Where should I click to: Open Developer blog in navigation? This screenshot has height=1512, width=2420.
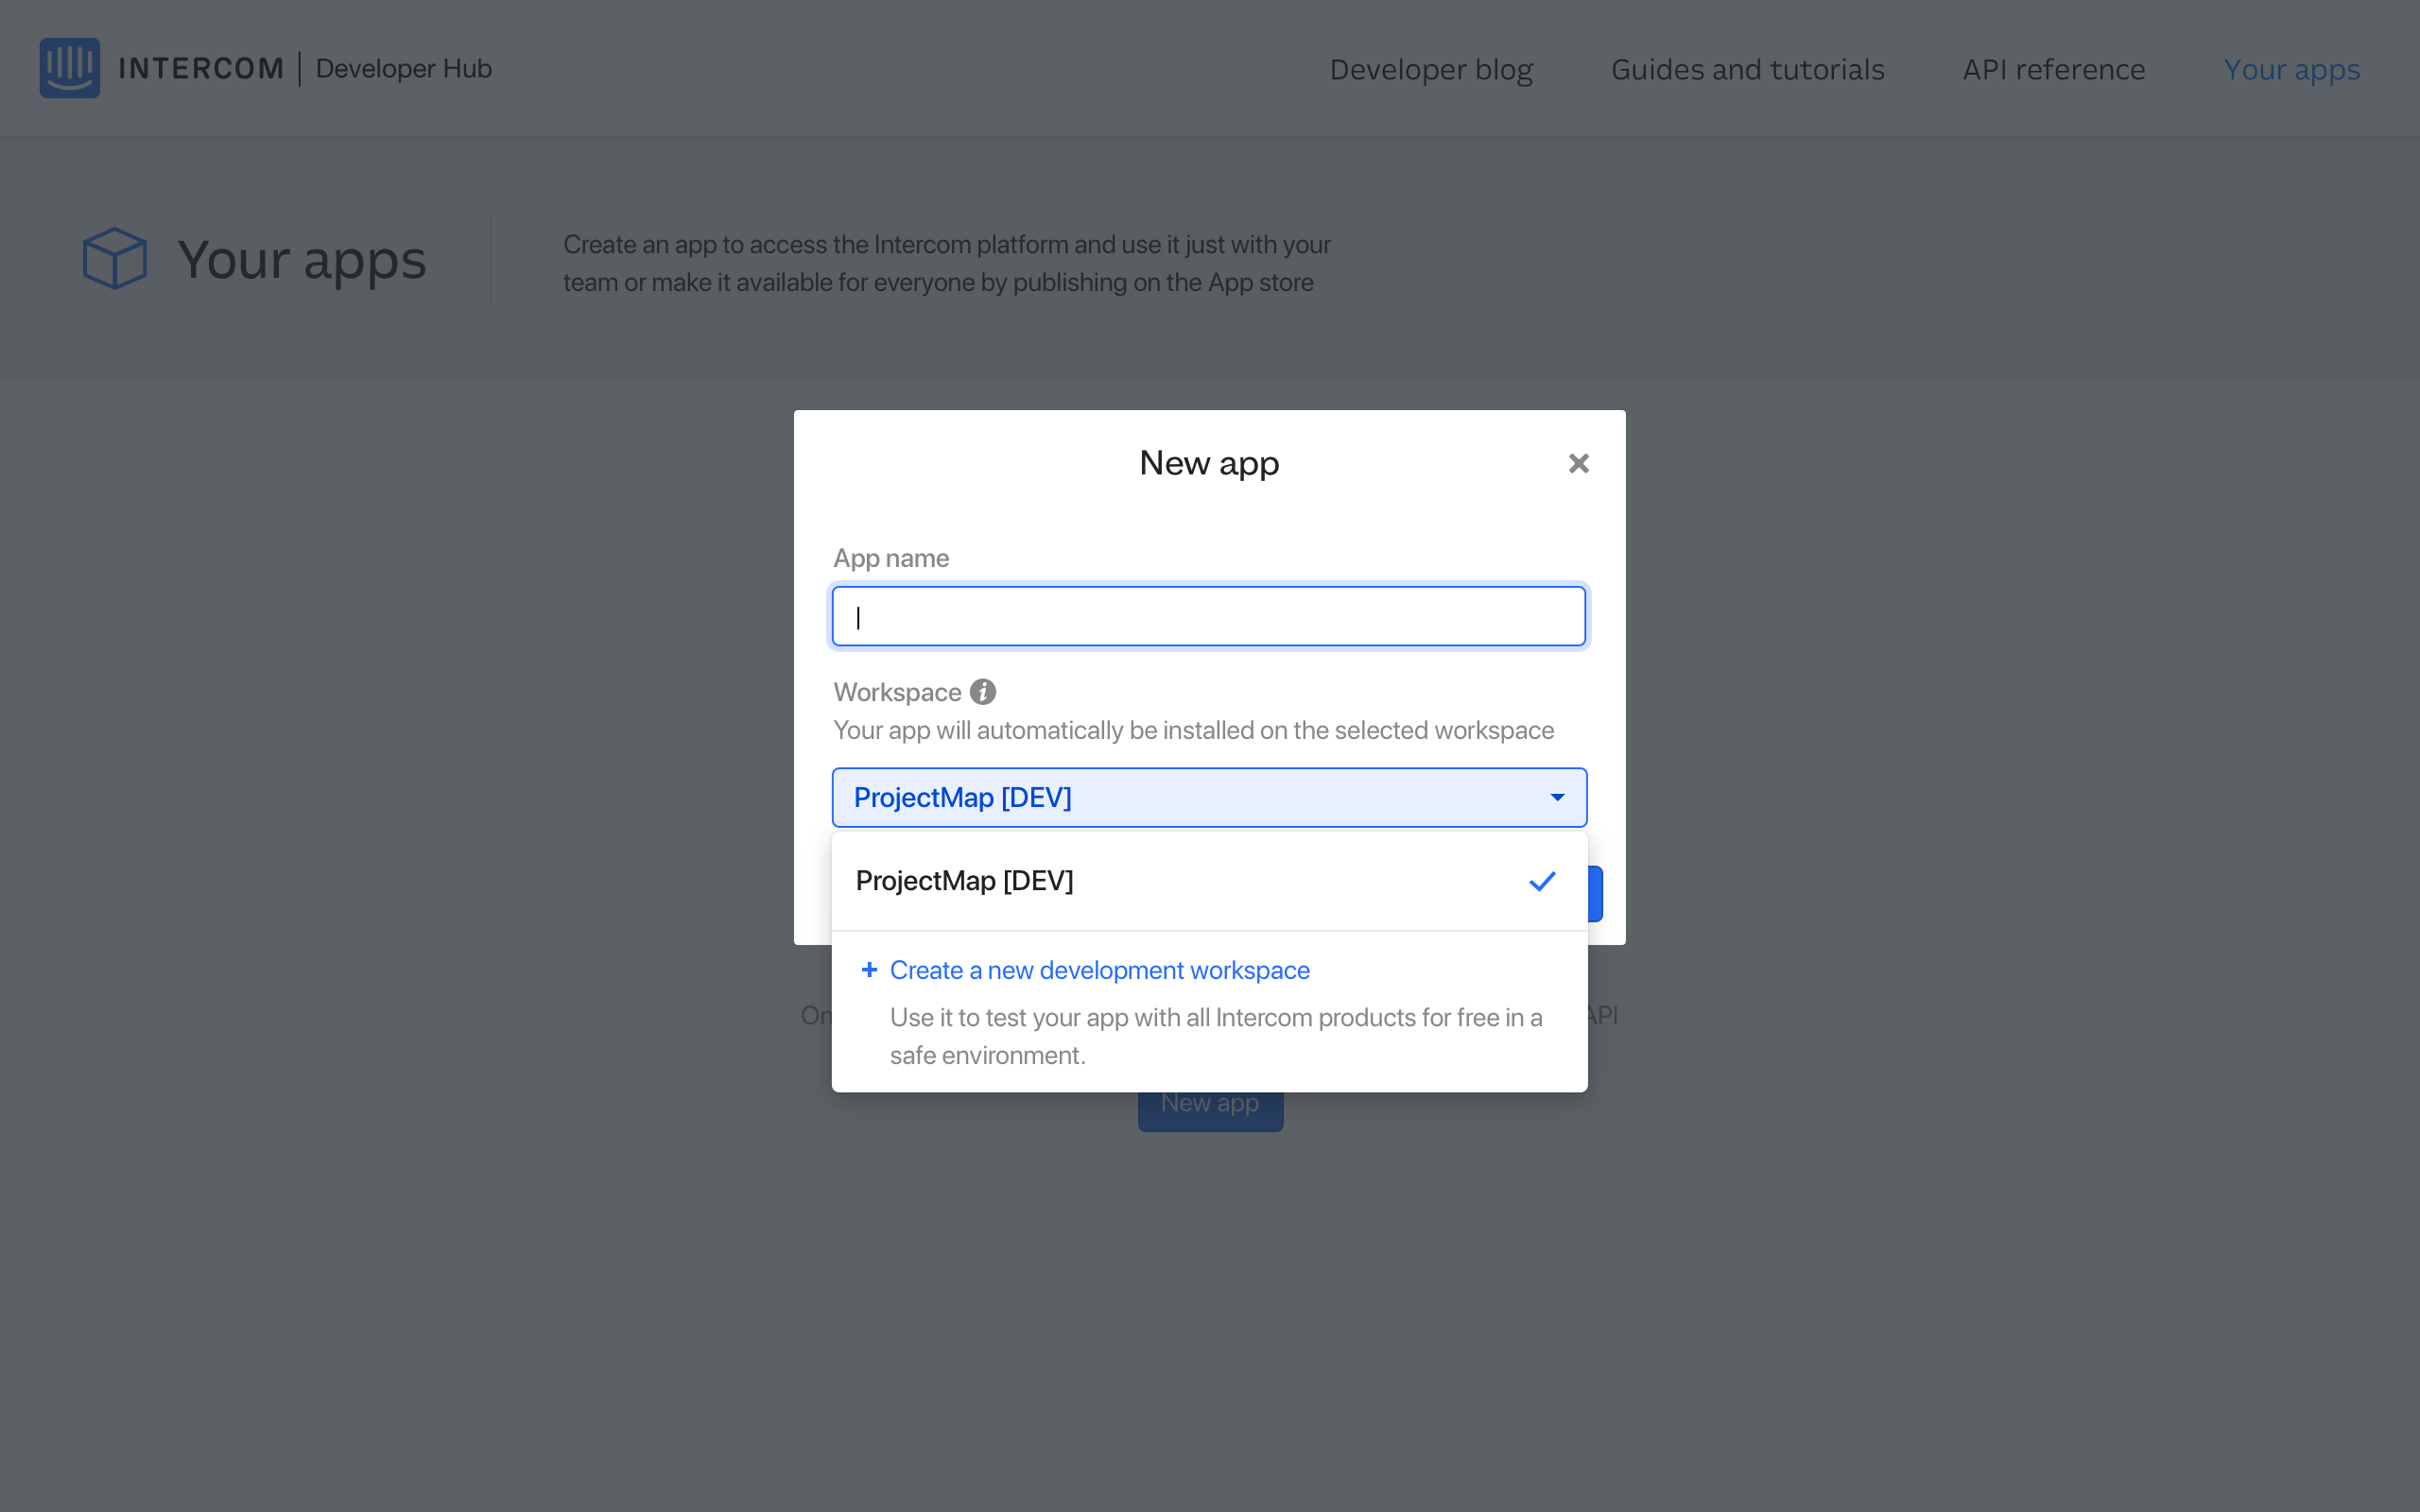(1430, 69)
